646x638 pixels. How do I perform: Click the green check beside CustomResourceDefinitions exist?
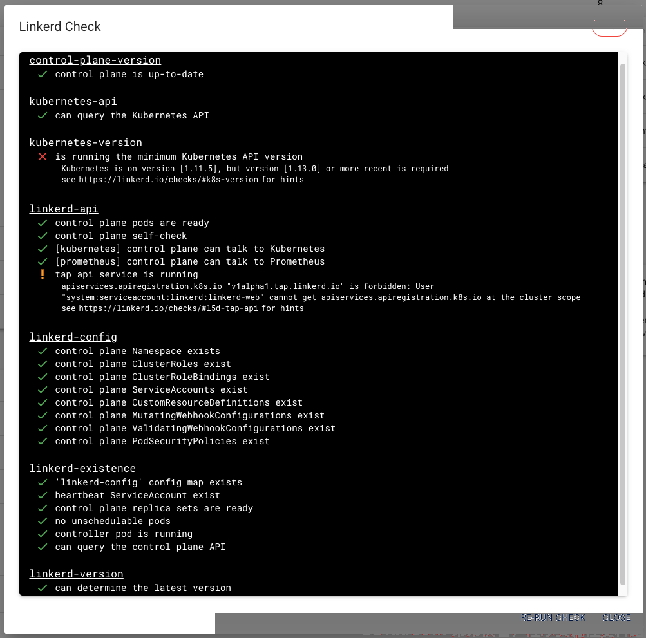click(x=43, y=403)
